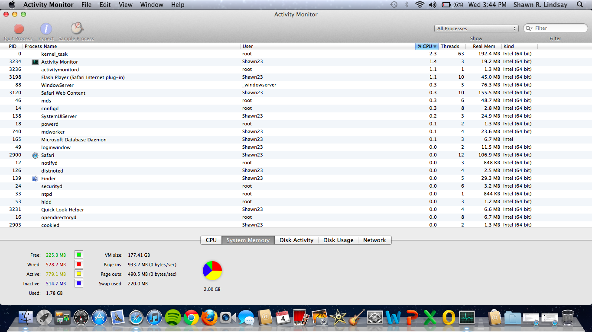Image resolution: width=592 pixels, height=332 pixels.
Task: Click the Inspect info icon
Action: pyautogui.click(x=46, y=29)
